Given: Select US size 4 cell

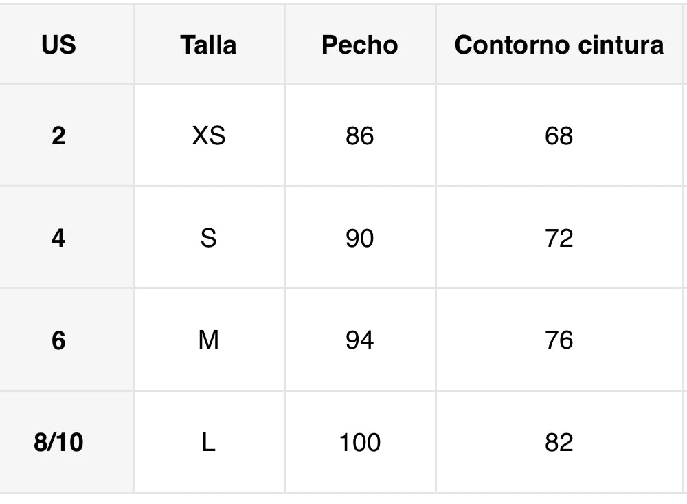Looking at the screenshot, I should click(58, 238).
